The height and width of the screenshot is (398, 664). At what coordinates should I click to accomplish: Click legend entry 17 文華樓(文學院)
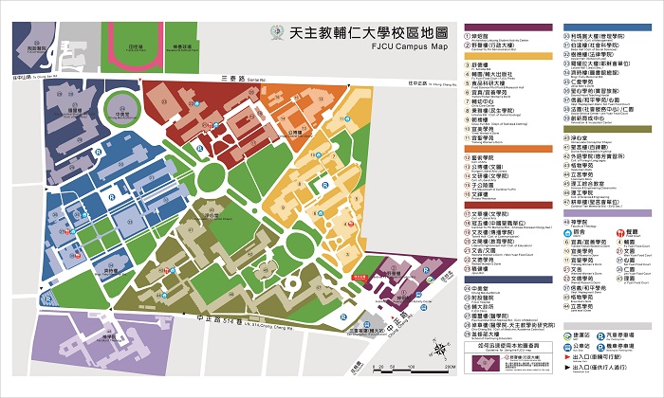[487, 214]
